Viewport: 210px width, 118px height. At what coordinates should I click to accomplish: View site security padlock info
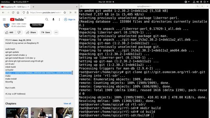click(28, 12)
